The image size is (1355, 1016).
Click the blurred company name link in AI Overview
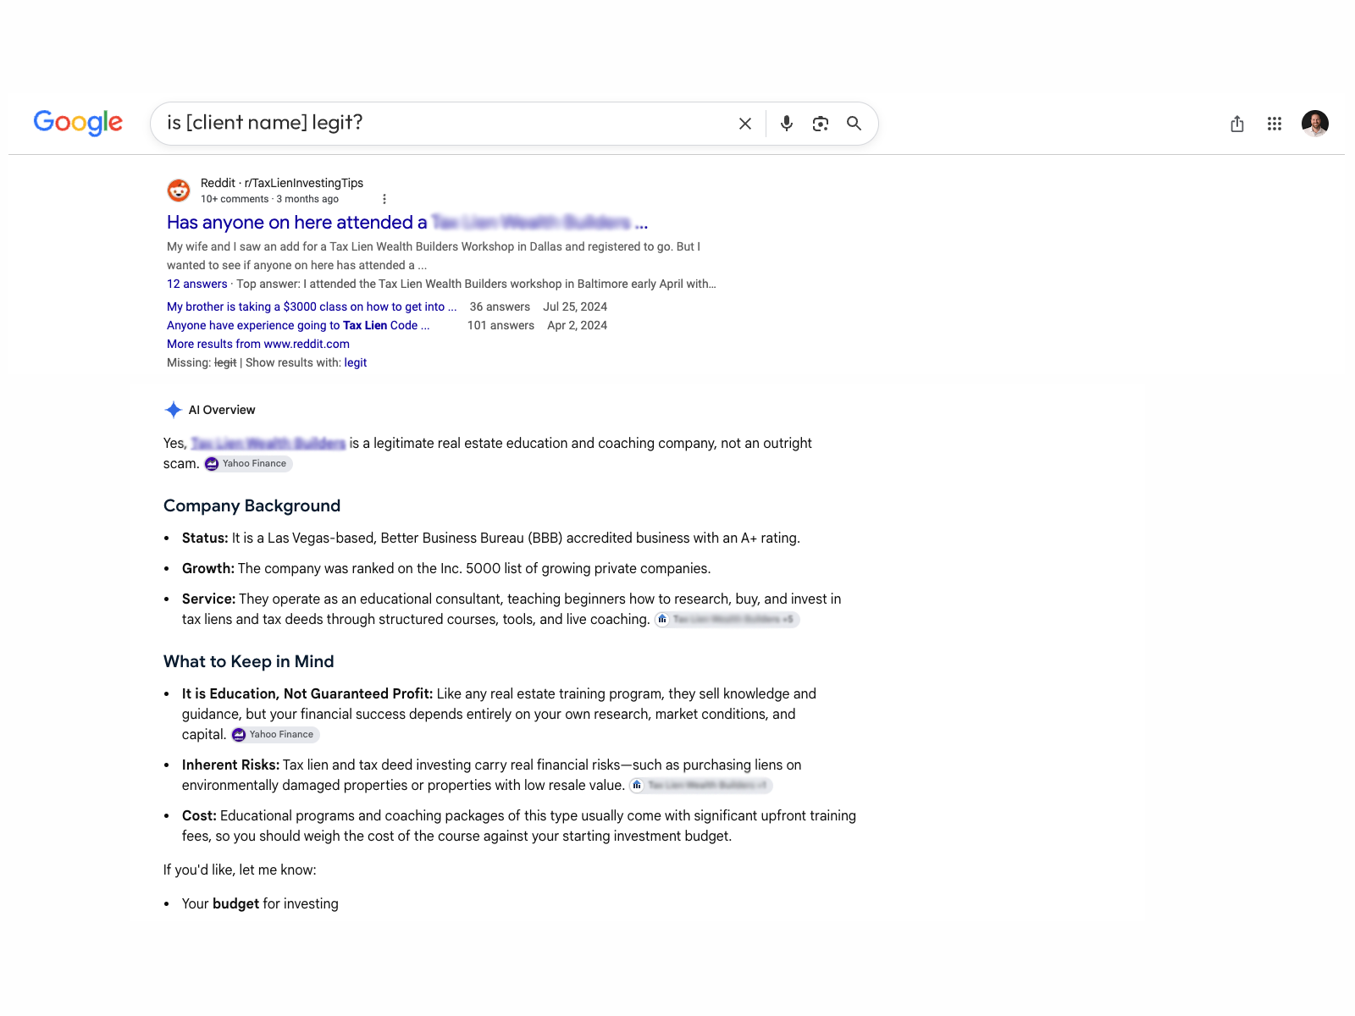[268, 443]
